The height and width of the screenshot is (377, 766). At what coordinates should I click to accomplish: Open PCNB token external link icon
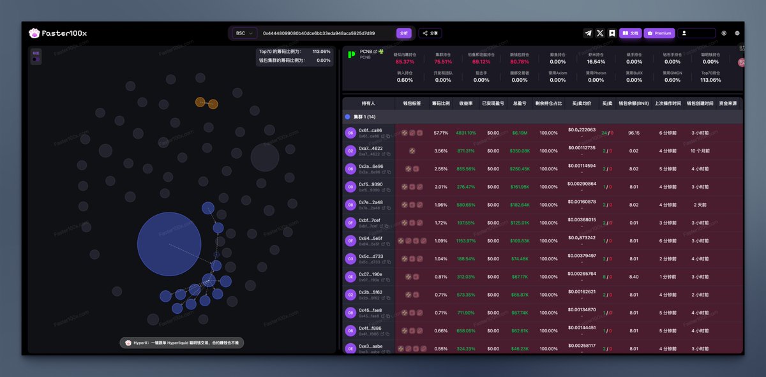tap(375, 51)
